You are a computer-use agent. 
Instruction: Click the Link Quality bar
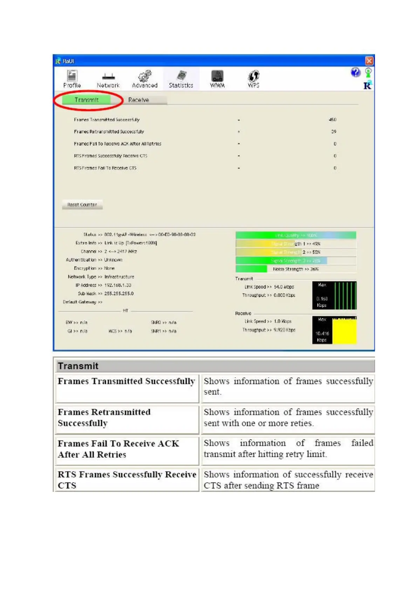click(296, 235)
